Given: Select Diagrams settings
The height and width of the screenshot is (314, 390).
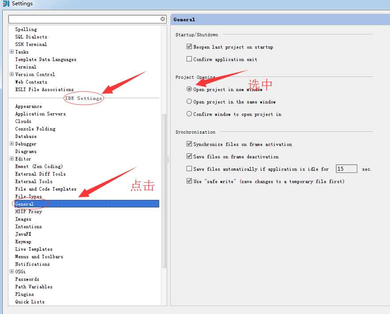Looking at the screenshot, I should 26,151.
